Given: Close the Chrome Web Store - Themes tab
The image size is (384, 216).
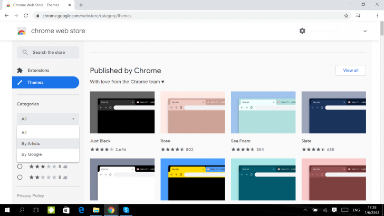Looking at the screenshot, I should pyautogui.click(x=70, y=5).
